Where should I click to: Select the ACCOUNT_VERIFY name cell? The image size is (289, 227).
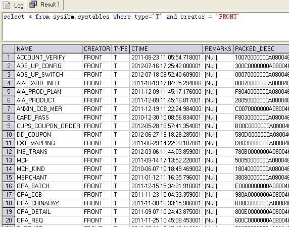click(49, 58)
